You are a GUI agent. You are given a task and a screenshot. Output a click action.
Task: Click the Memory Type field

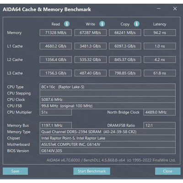pos(108,132)
